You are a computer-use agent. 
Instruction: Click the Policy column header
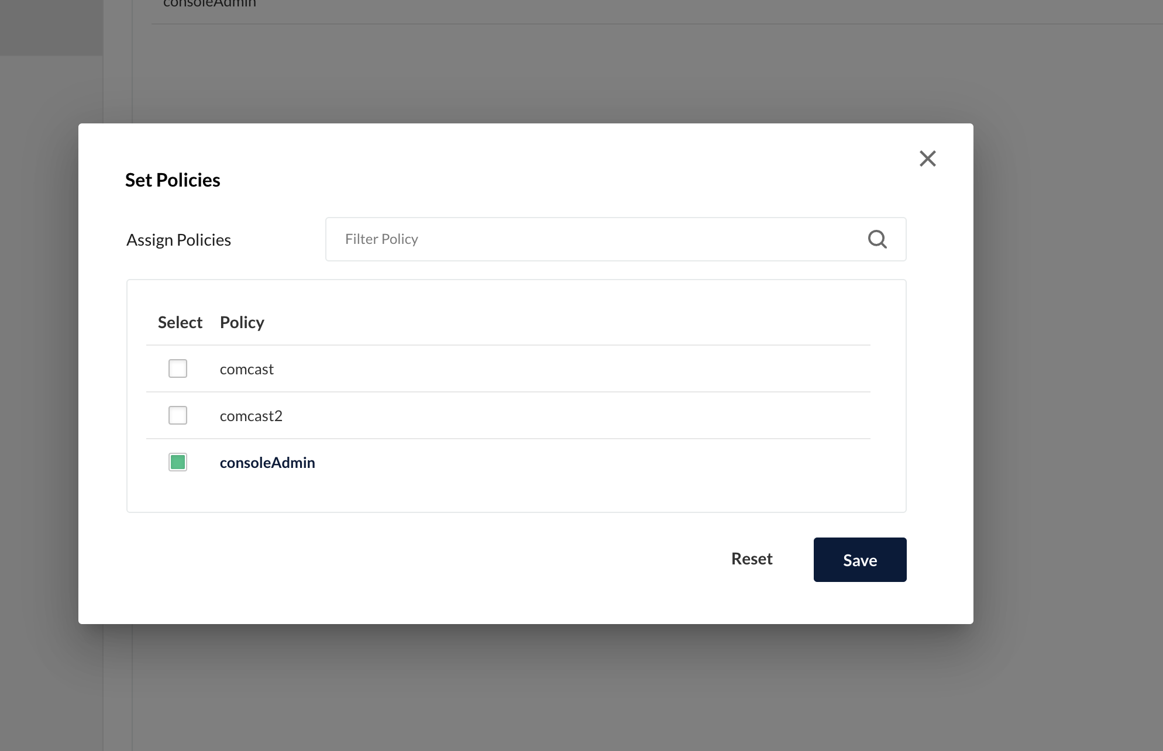[x=242, y=322]
